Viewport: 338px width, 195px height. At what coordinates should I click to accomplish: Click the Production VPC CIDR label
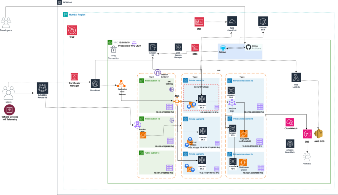(x=129, y=46)
